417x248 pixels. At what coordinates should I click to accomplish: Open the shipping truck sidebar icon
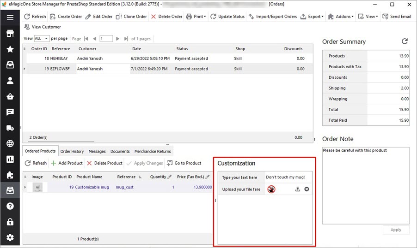[10, 128]
